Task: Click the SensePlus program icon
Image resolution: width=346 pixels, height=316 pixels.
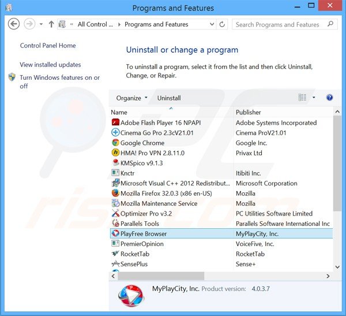Action: (x=115, y=263)
